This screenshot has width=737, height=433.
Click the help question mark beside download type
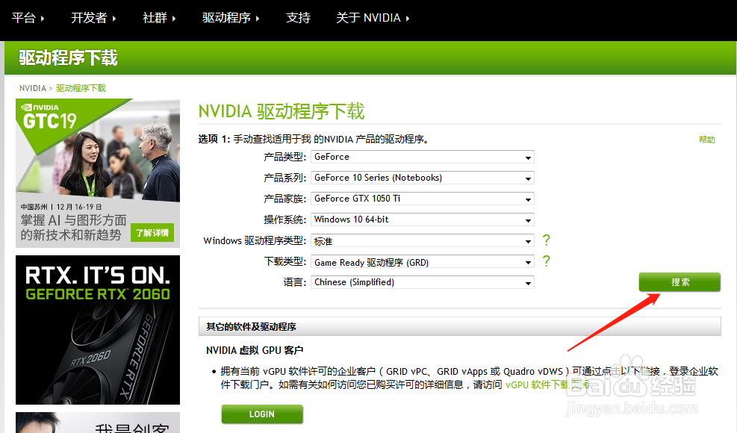[546, 261]
